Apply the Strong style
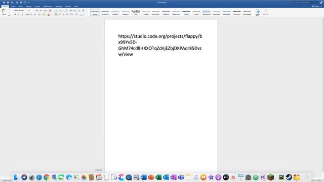Viewport: 324px width, 182px height. 186,12
